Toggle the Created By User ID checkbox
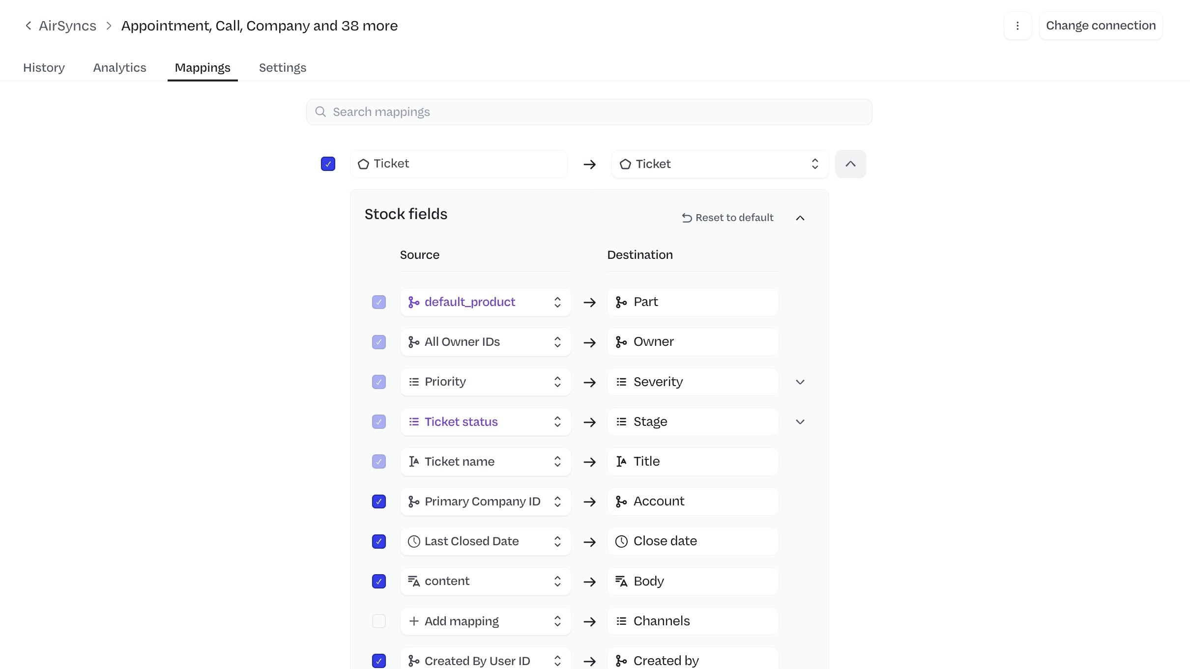 pyautogui.click(x=378, y=661)
